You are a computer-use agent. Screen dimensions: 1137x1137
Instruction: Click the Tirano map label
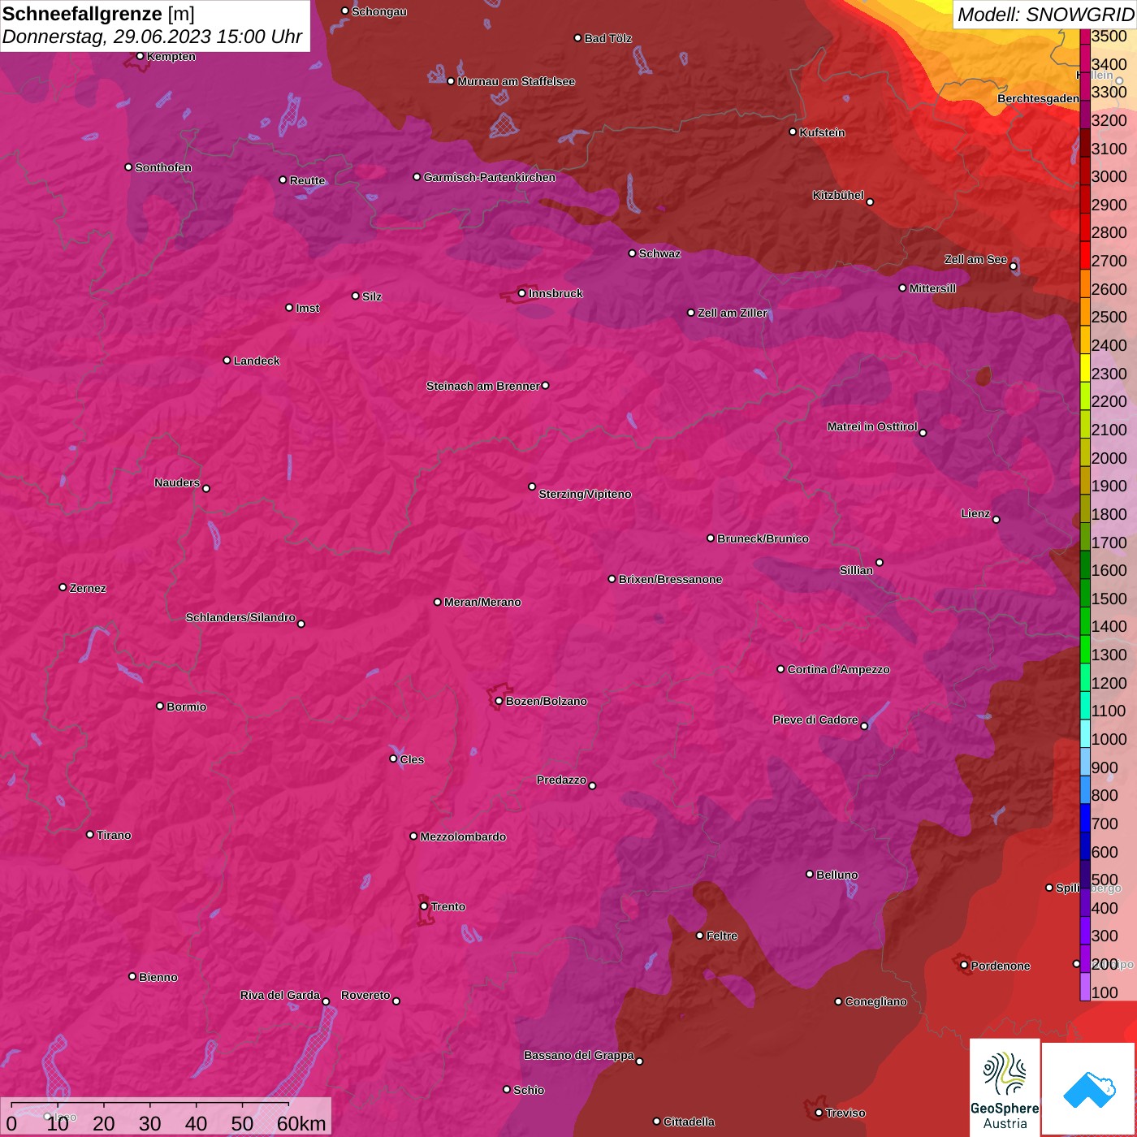pos(114,835)
